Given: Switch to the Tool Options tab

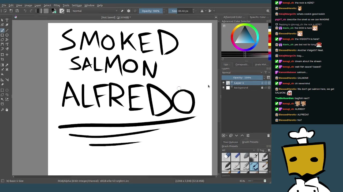Looking at the screenshot, I should coord(230,142).
